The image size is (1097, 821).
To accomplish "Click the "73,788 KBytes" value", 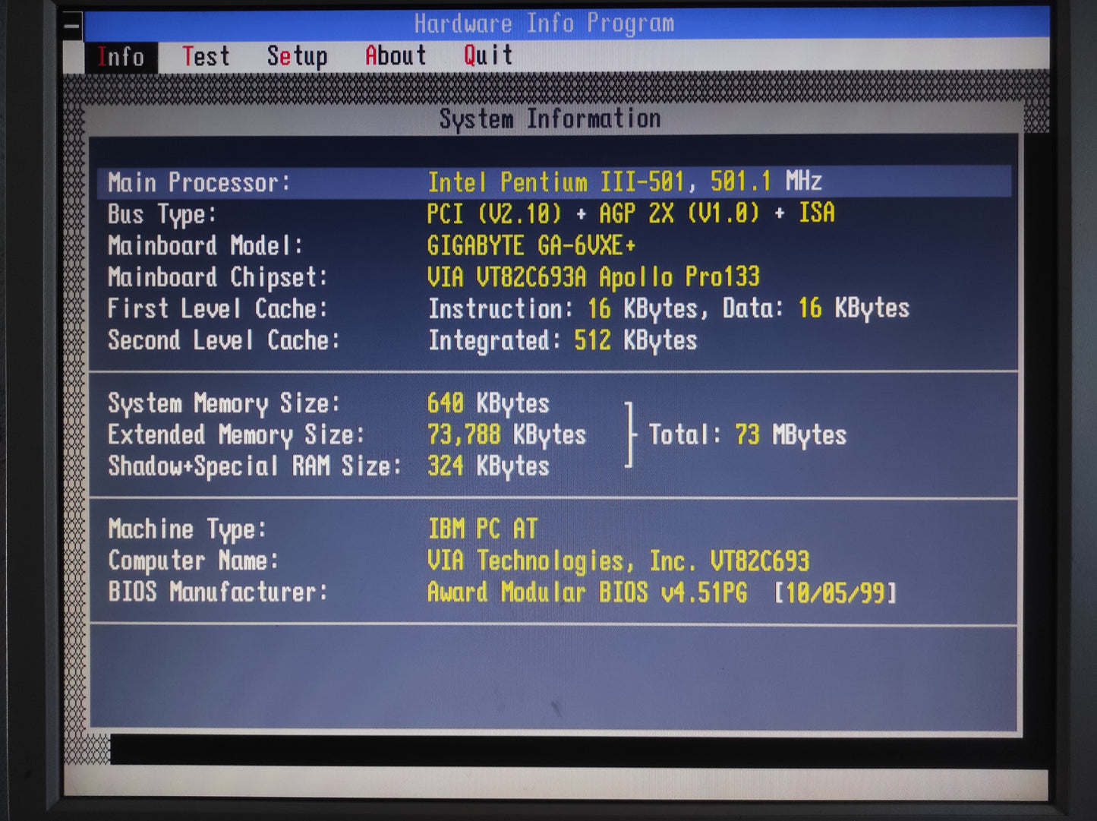I will [506, 434].
